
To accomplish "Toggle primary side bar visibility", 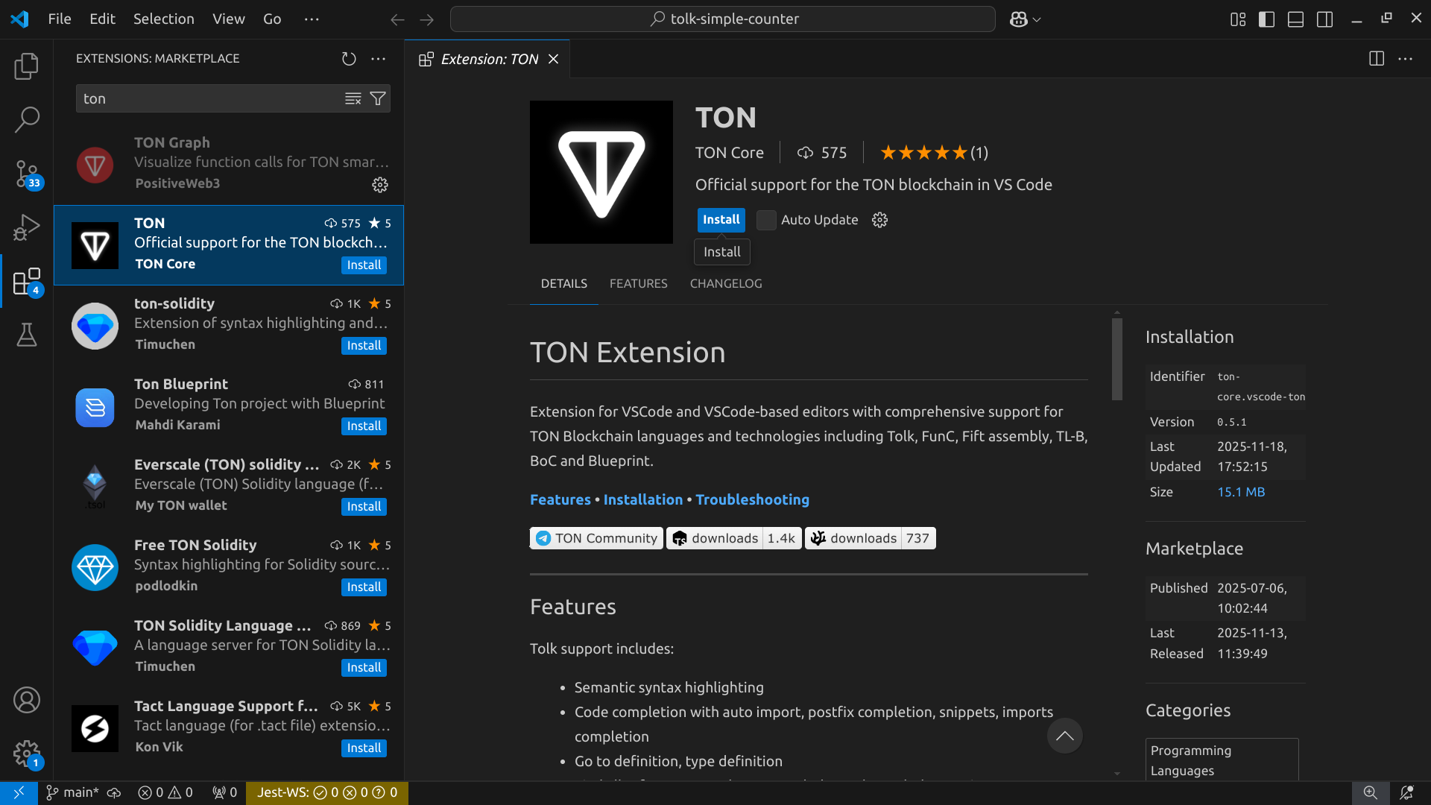I will click(x=1267, y=19).
